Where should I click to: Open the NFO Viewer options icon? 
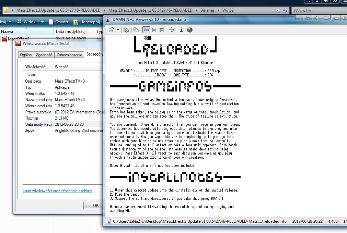click(126, 30)
